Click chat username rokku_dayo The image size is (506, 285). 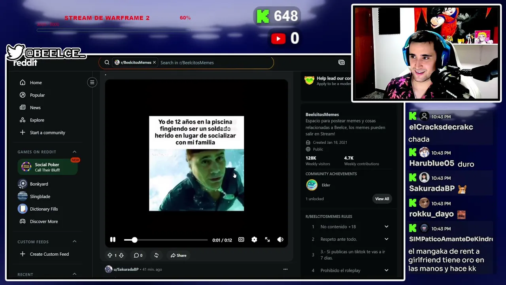(x=431, y=214)
